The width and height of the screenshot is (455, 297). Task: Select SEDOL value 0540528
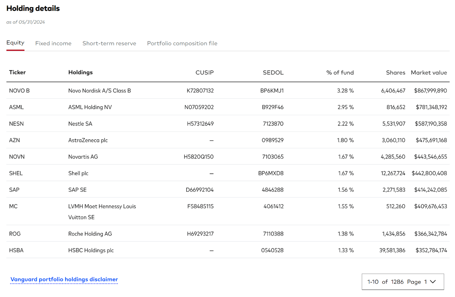point(273,250)
